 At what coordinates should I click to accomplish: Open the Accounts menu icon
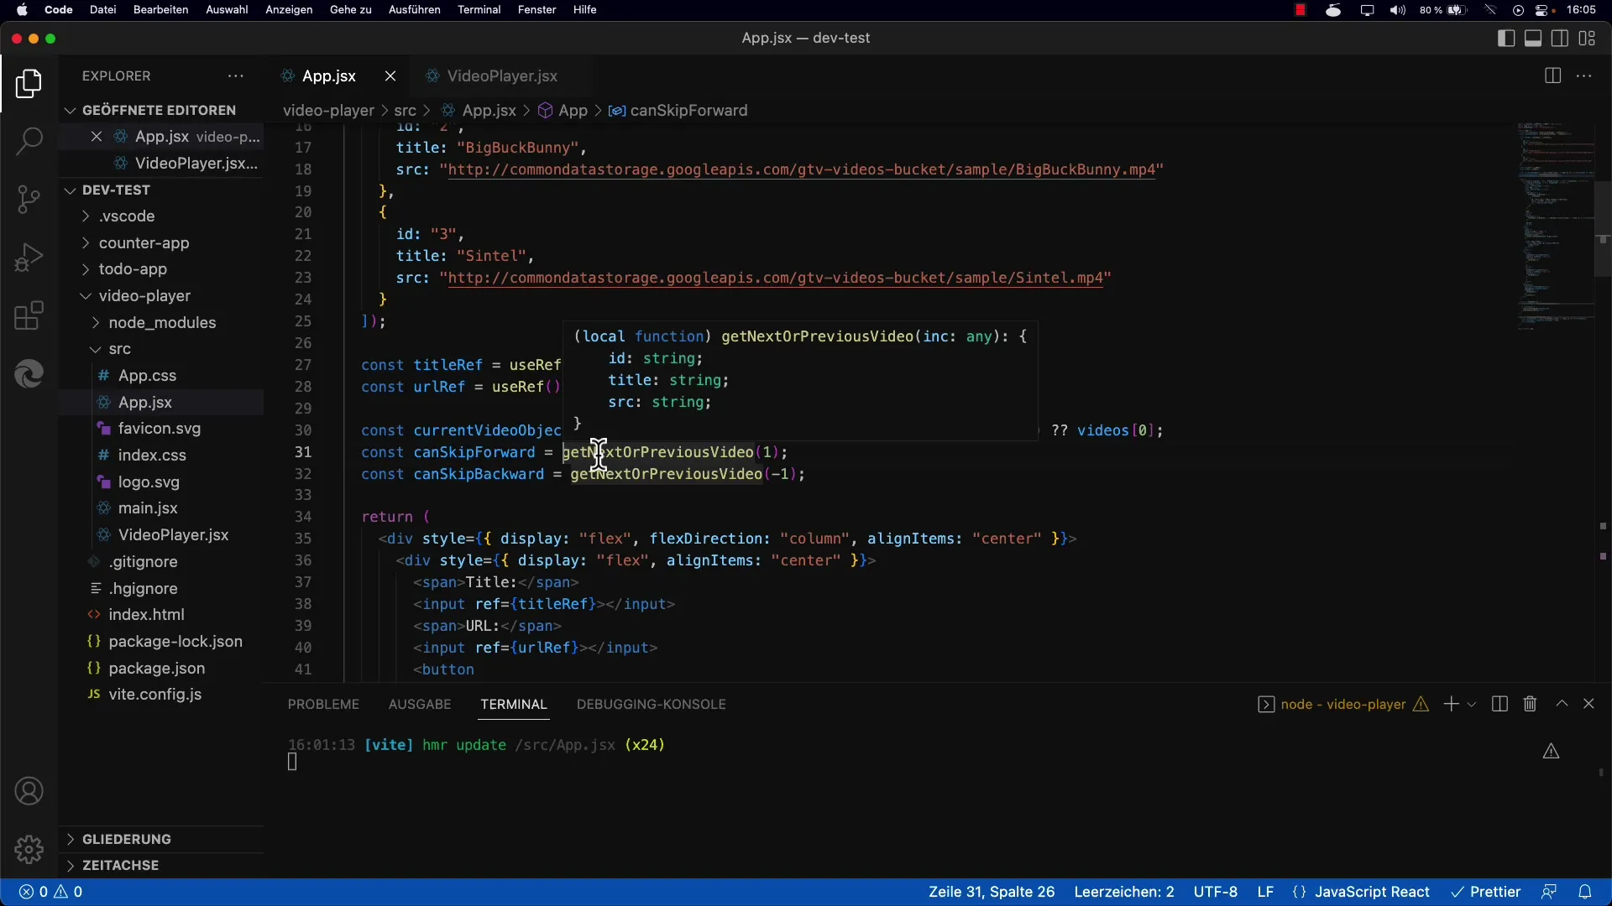[x=29, y=791]
